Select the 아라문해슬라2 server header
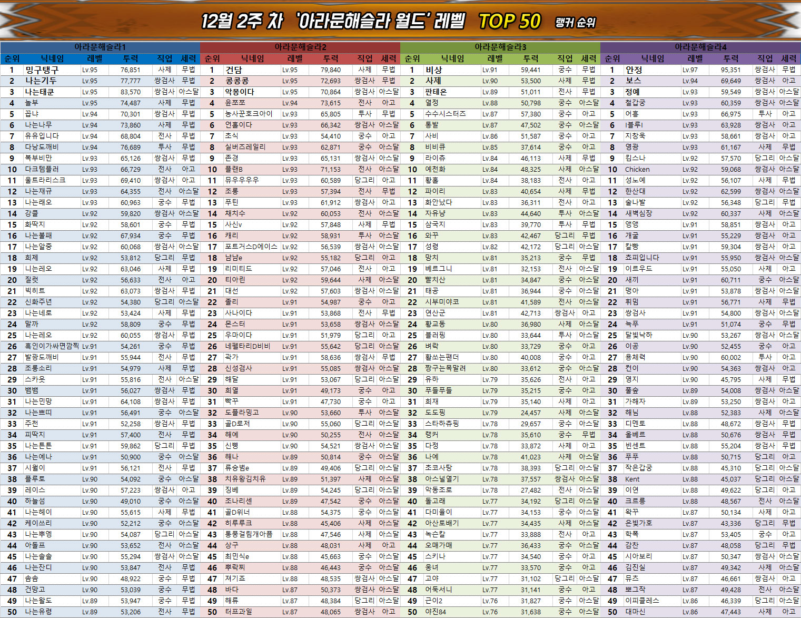The width and height of the screenshot is (801, 618). [300, 47]
